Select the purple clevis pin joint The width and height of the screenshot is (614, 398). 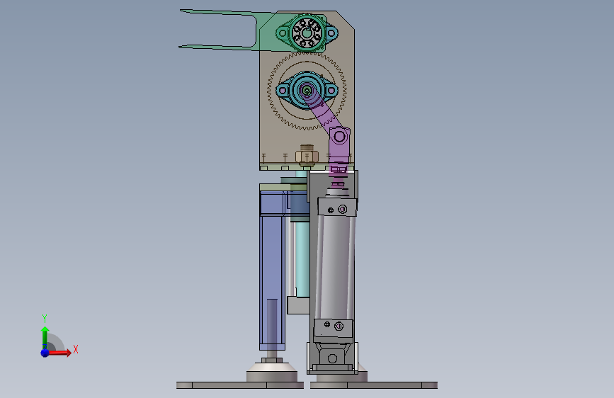click(339, 137)
